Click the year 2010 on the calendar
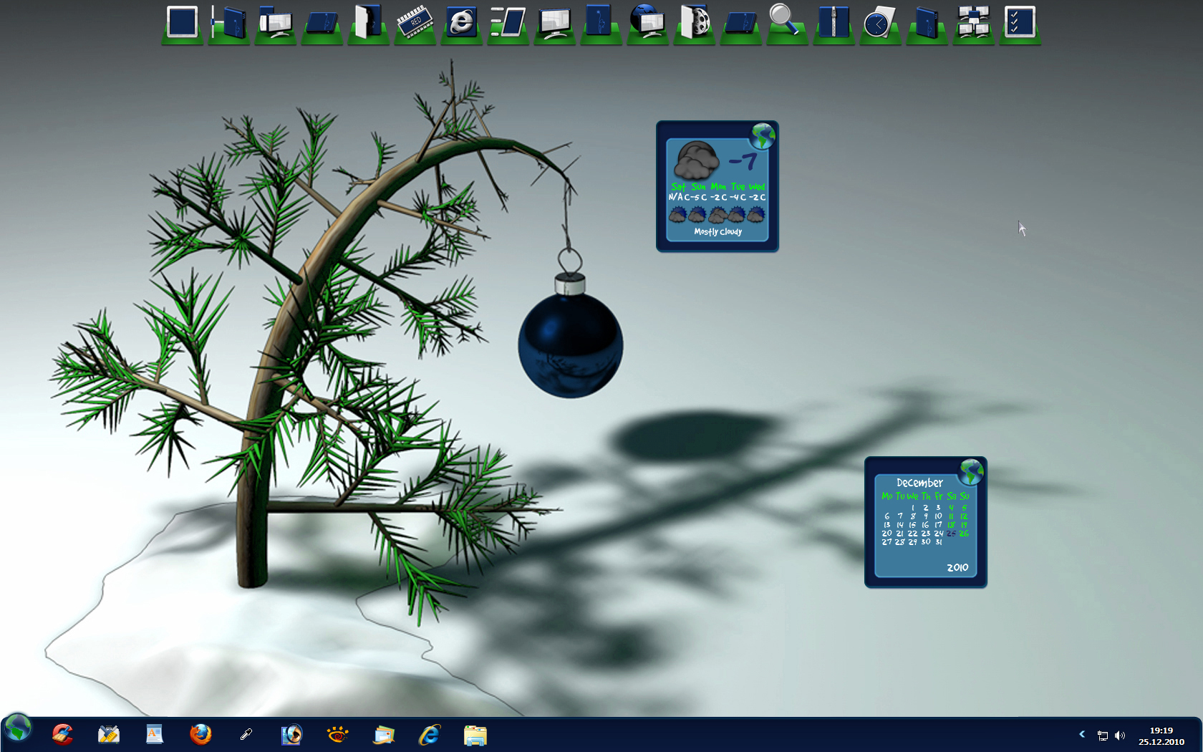1203x752 pixels. point(957,567)
